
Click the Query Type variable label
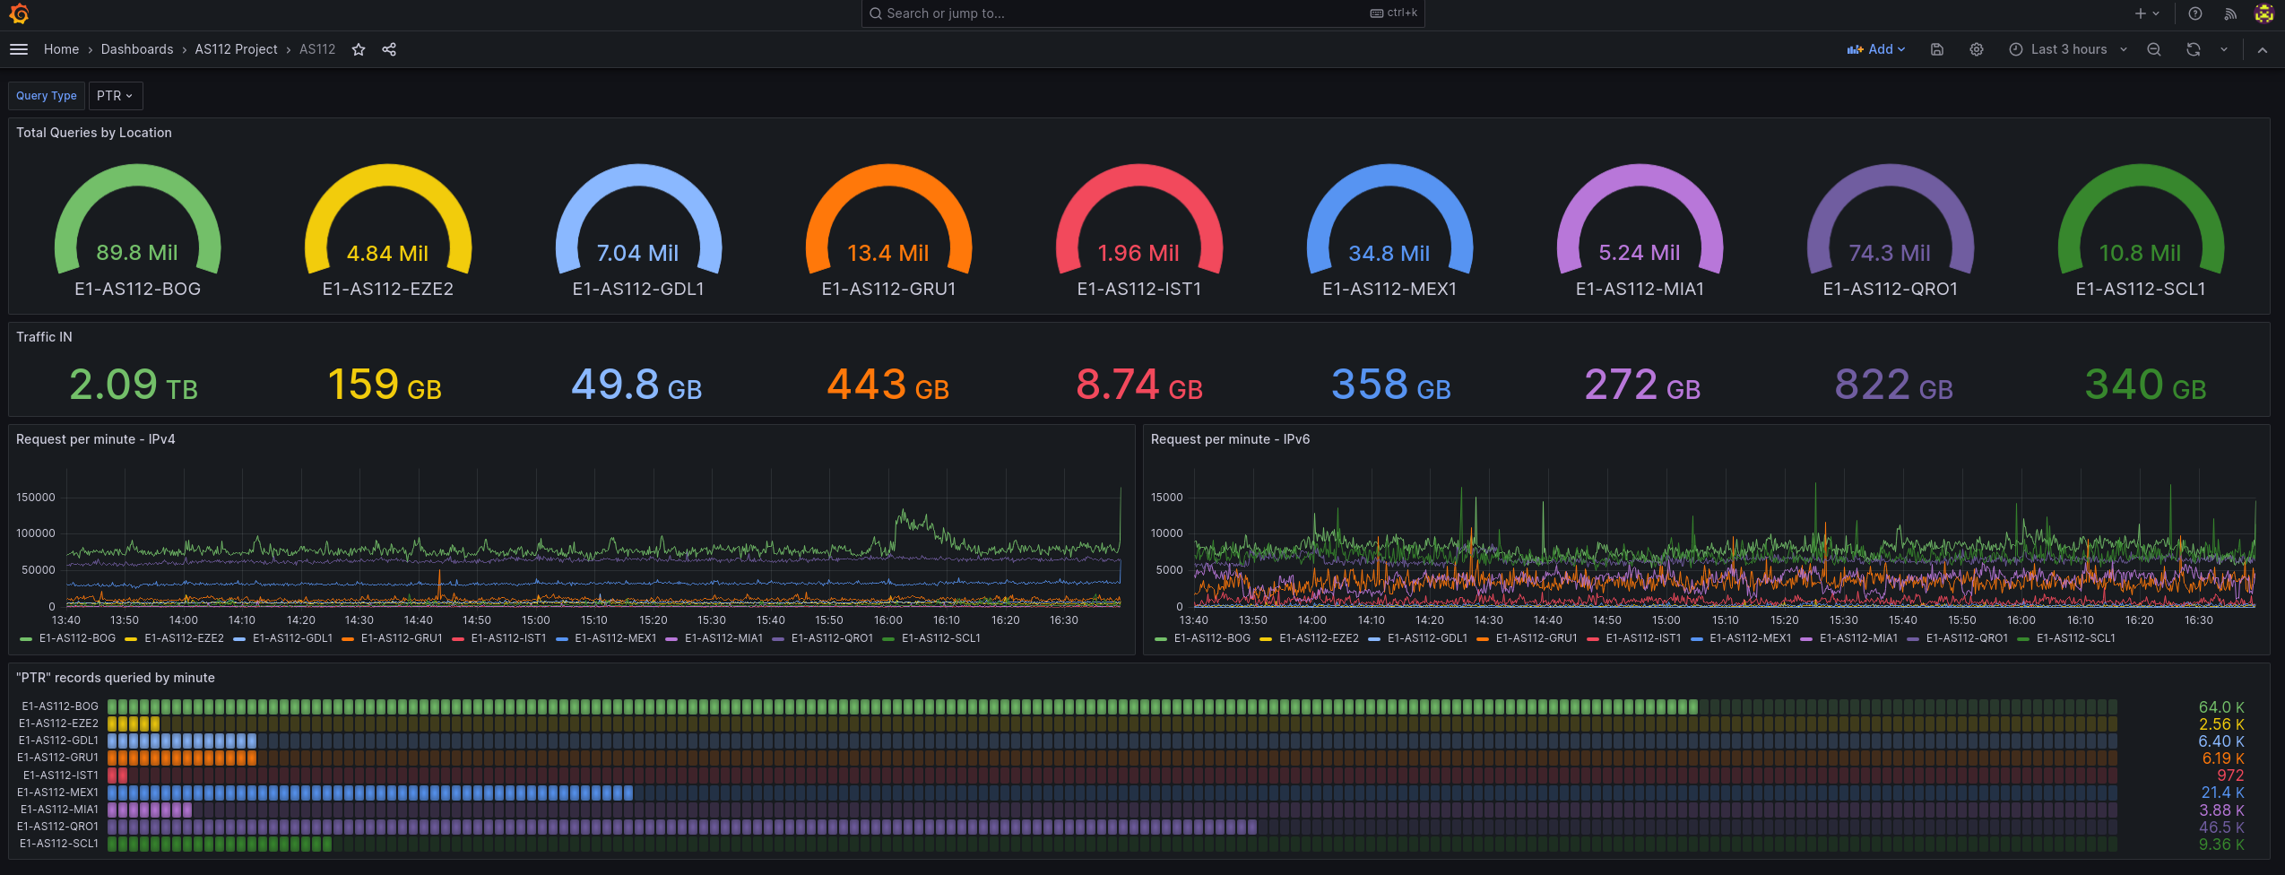(47, 96)
